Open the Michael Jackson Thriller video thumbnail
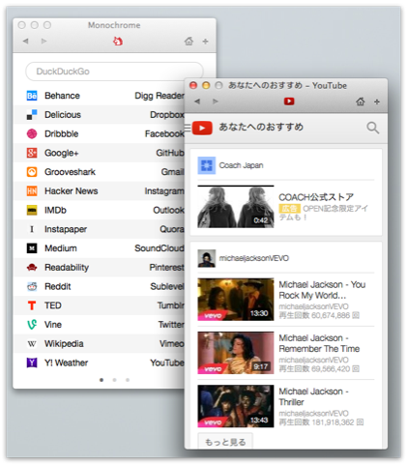The width and height of the screenshot is (407, 464). (236, 406)
